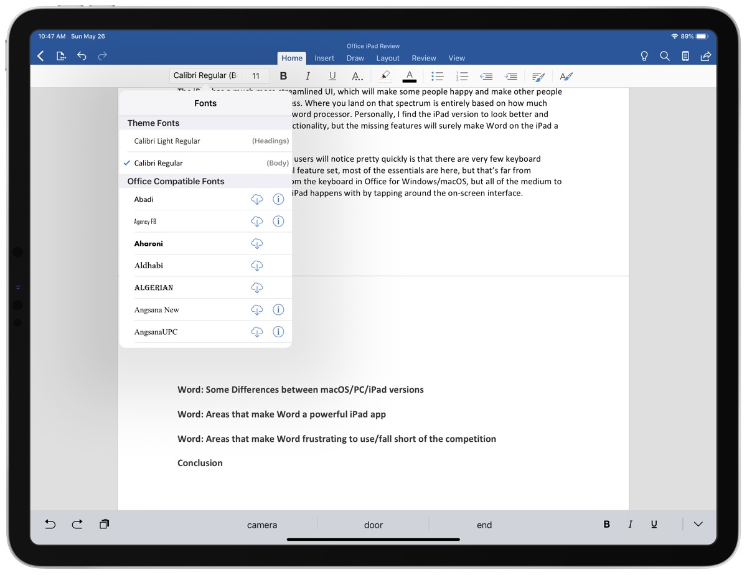Screen dimensions: 747x575
Task: Download the Aharoni font
Action: 256,244
